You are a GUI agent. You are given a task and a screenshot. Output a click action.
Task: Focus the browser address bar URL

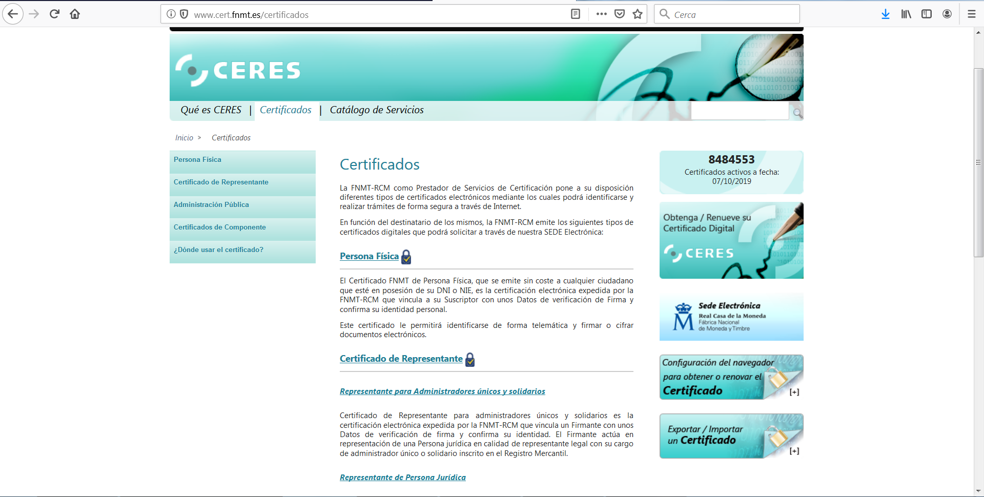379,15
